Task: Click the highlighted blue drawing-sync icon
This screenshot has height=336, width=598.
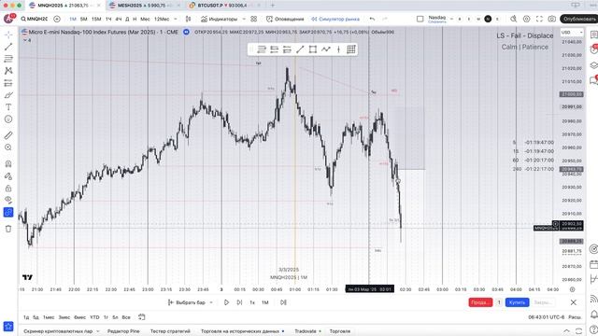Action: 8,212
